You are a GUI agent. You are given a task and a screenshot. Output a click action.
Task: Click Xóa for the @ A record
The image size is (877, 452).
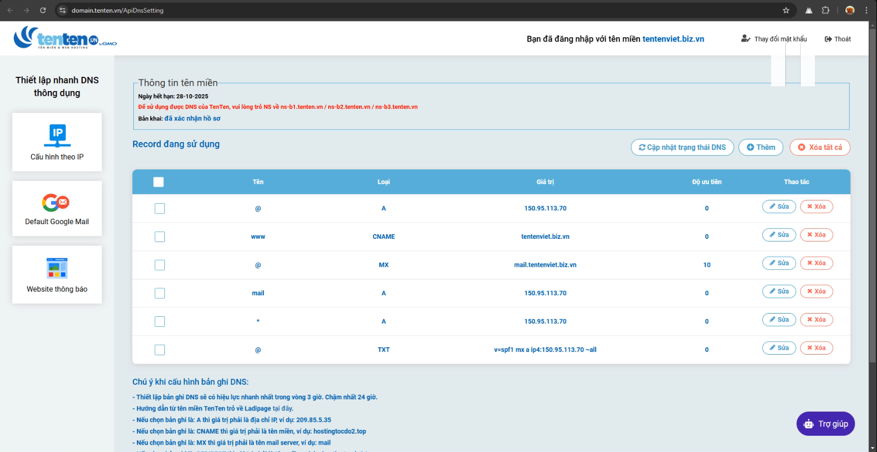pos(816,206)
